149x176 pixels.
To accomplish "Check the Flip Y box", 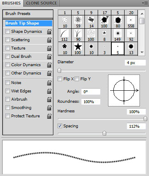I will pos(77,79).
